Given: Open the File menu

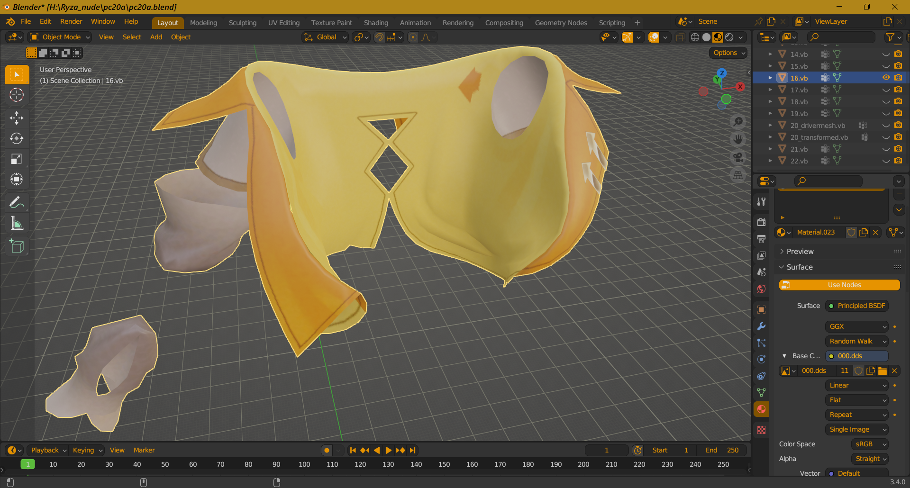Looking at the screenshot, I should 26,22.
